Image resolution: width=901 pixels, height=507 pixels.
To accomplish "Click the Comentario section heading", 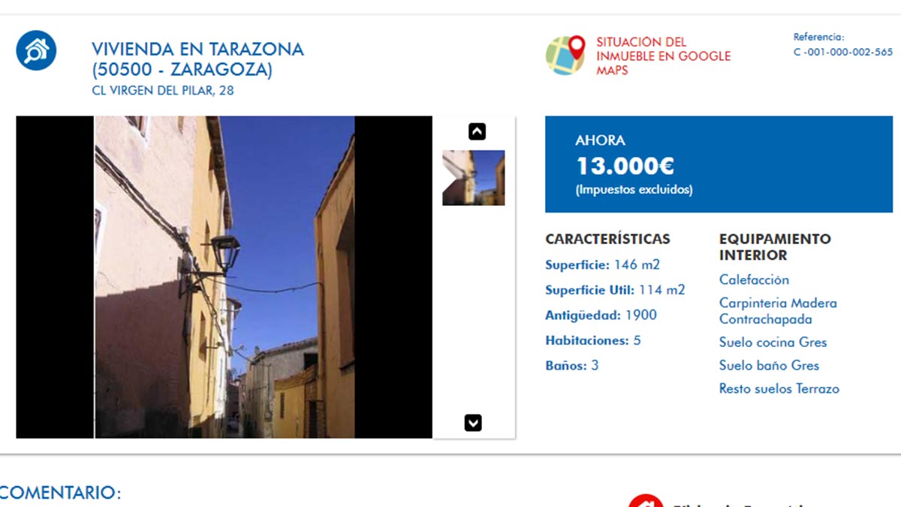I will (60, 493).
